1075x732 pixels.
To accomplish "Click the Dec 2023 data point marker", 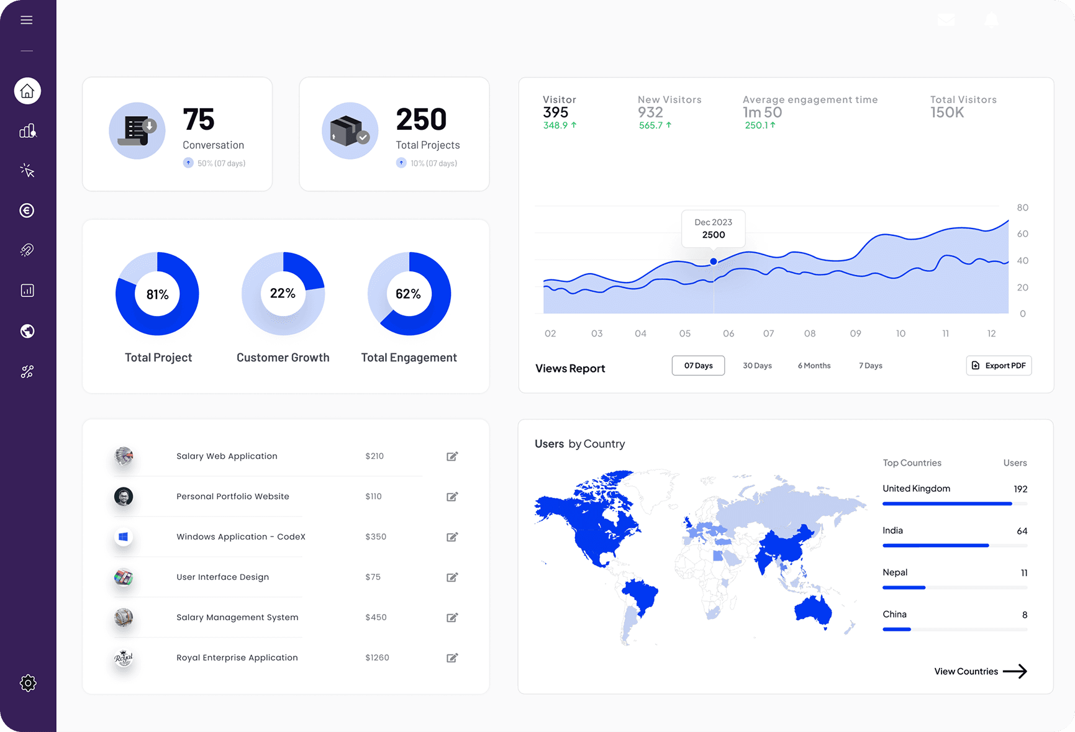I will point(714,261).
